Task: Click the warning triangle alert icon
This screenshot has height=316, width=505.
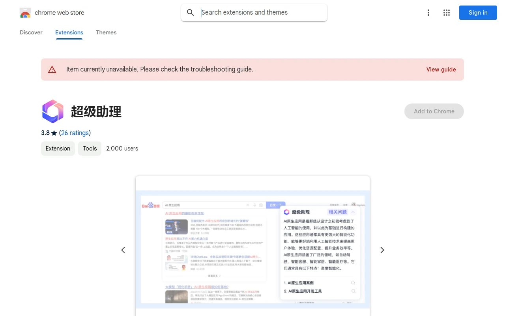Action: (x=52, y=69)
